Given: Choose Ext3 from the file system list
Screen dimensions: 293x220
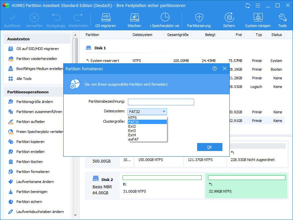Looking at the screenshot, I should click(147, 131).
